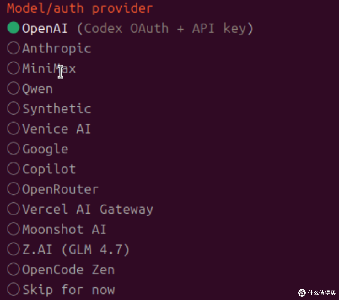Click the 'Venice AI' label text
339x300 pixels.
tap(56, 129)
